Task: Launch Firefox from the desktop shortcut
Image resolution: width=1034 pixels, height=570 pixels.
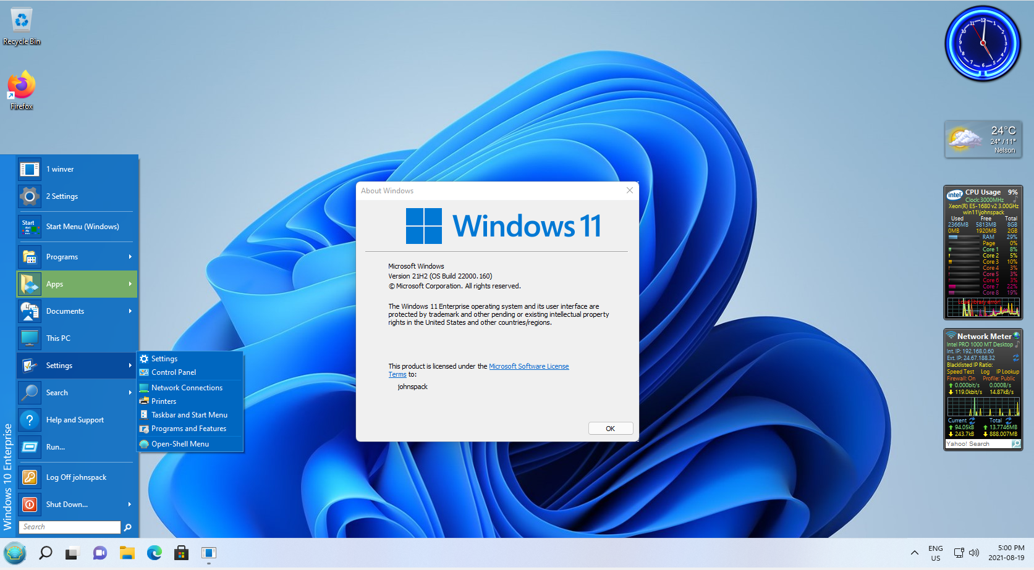Action: 22,90
